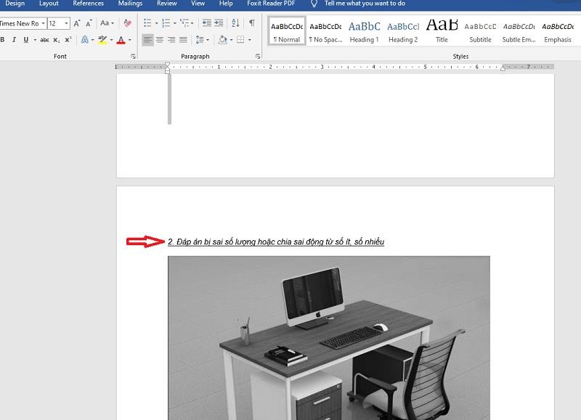
Task: Switch to the Review ribbon tab
Action: pos(166,4)
